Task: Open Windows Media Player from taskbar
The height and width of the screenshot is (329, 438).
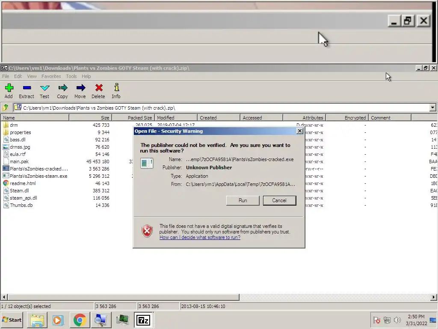Action: tap(58, 320)
